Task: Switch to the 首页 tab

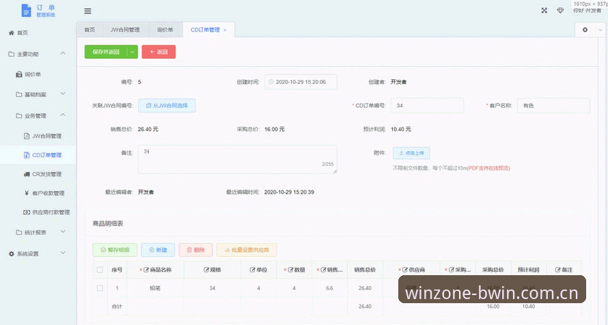Action: click(89, 30)
